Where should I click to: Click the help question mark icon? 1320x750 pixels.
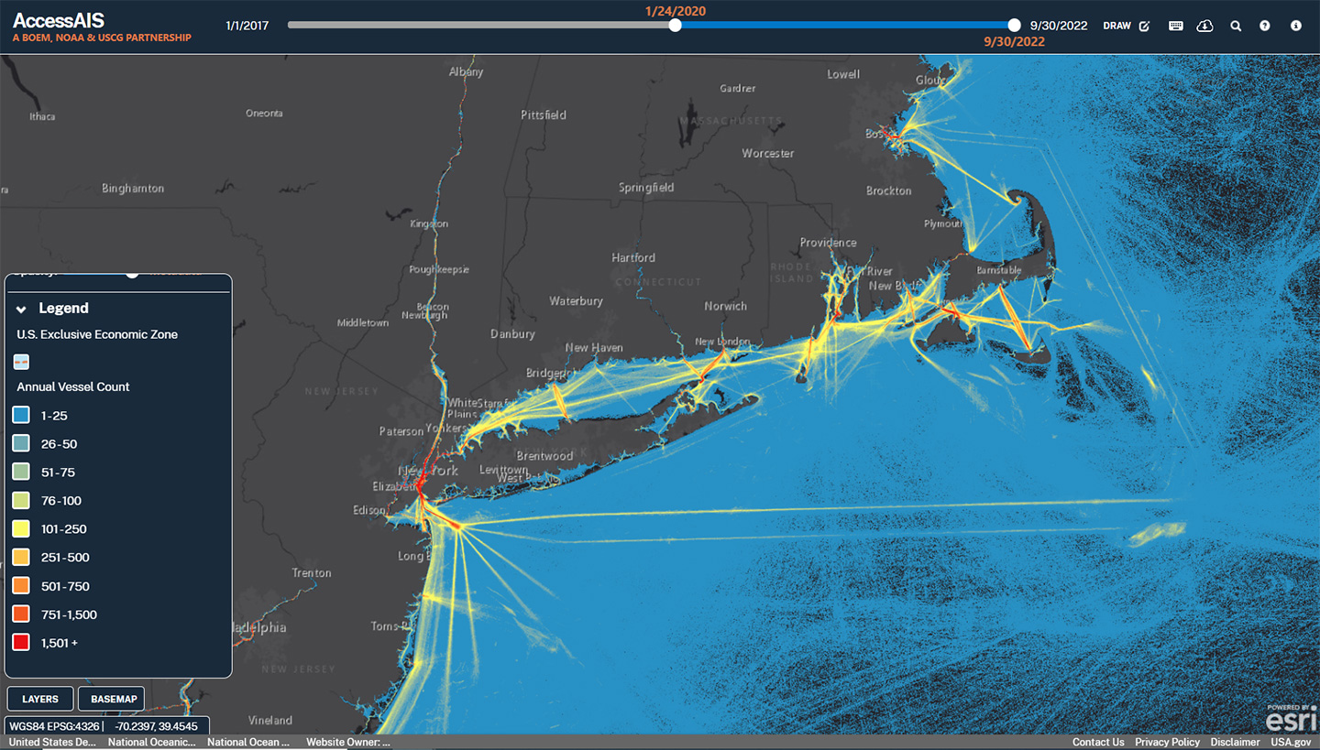point(1266,26)
